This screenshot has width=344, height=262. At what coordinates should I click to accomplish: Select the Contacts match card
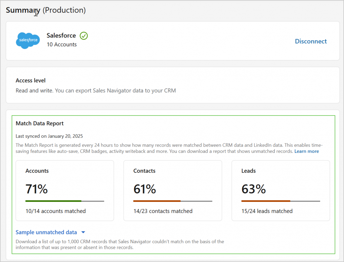pyautogui.click(x=173, y=190)
